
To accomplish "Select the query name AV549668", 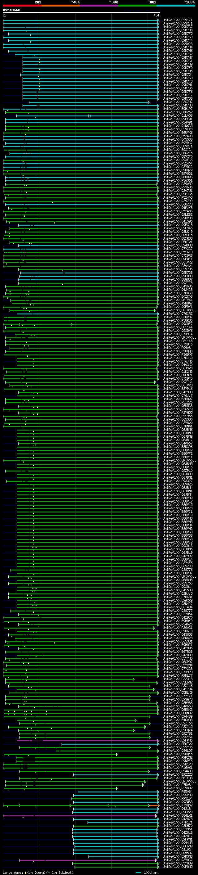I will [11, 10].
